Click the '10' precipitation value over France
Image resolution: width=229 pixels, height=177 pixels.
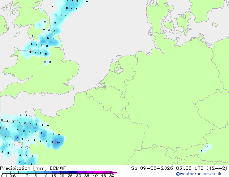point(58,142)
